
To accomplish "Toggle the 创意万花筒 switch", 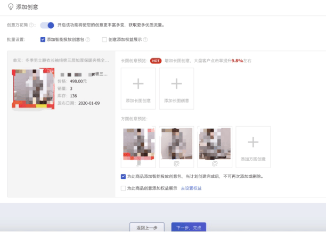I will 47,25.
